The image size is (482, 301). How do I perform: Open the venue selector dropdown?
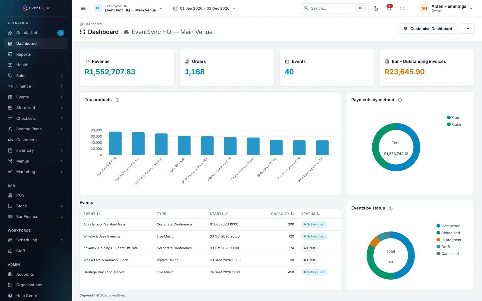(x=129, y=8)
